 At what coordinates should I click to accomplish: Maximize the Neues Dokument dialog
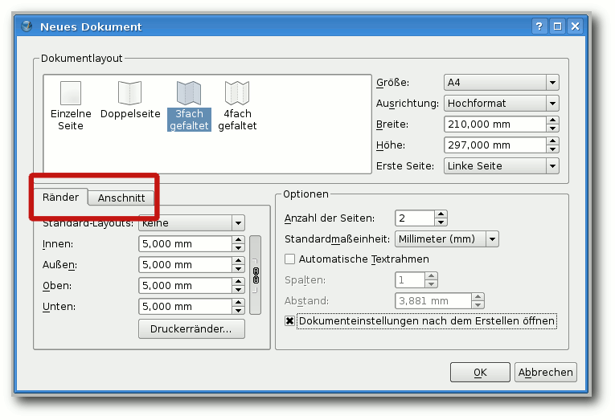pos(557,27)
